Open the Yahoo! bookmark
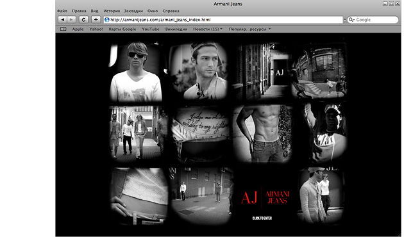404x237 pixels. (96, 29)
